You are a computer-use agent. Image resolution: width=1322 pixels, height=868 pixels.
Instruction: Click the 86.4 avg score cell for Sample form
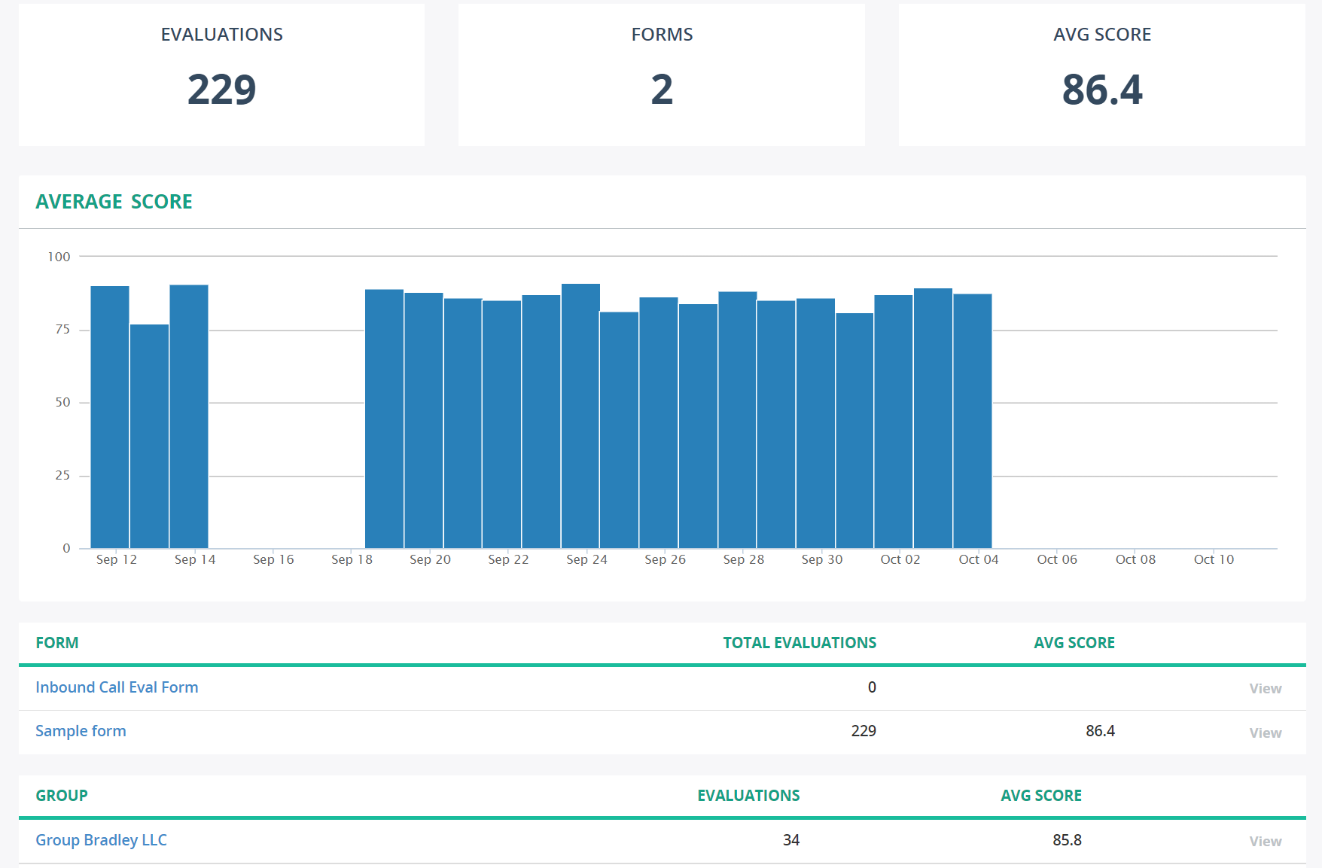point(1100,731)
